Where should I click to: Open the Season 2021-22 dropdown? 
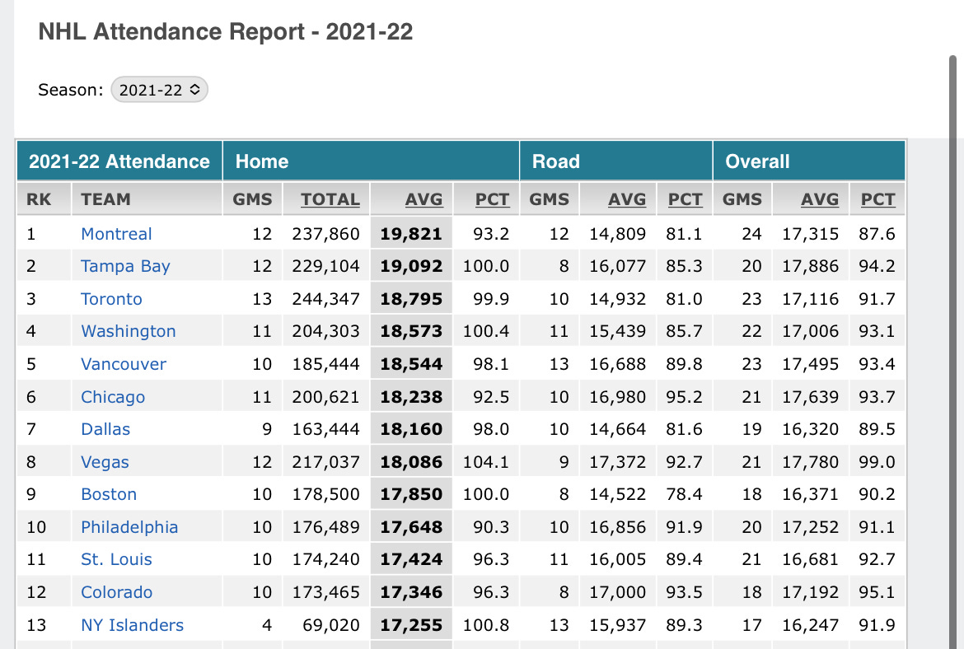pyautogui.click(x=159, y=90)
